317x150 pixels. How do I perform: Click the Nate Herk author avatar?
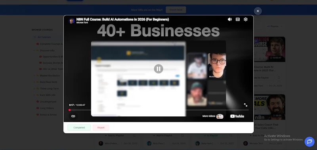tap(197, 143)
